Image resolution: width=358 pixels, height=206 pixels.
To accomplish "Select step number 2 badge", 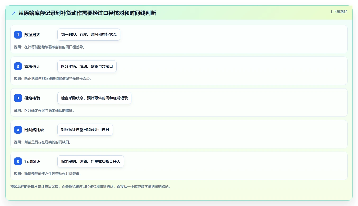I will click(x=18, y=66).
